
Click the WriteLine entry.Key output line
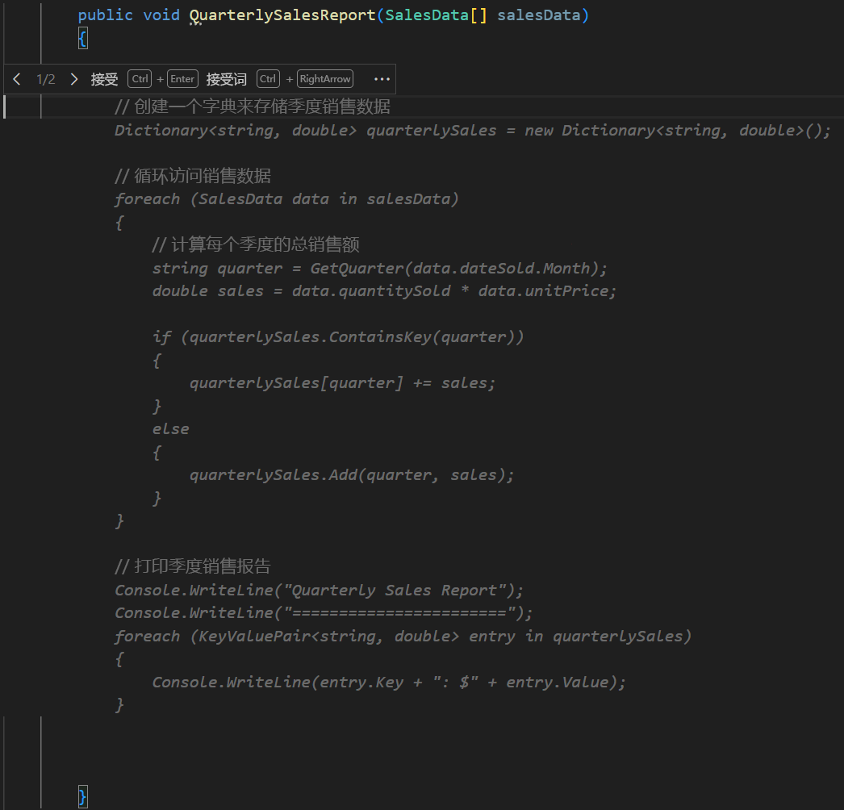pos(389,683)
